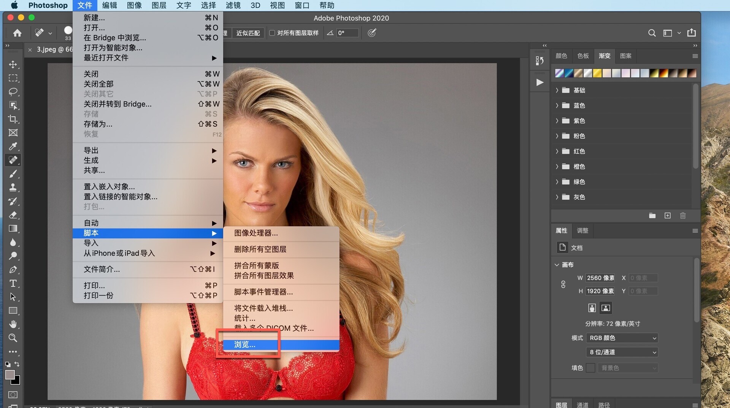Select the Spot Healing Brush tool
The height and width of the screenshot is (408, 730).
pyautogui.click(x=13, y=160)
